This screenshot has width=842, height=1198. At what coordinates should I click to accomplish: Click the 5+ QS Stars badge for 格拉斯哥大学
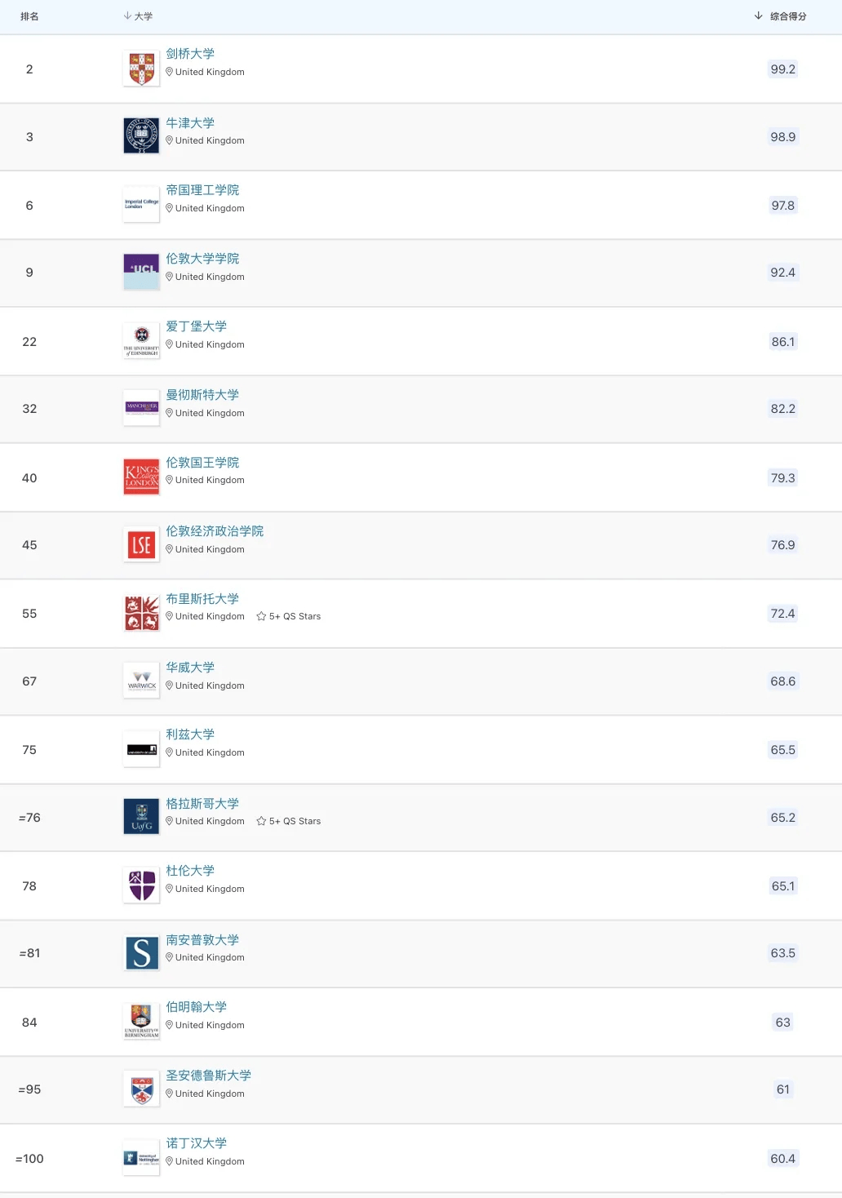click(x=289, y=822)
